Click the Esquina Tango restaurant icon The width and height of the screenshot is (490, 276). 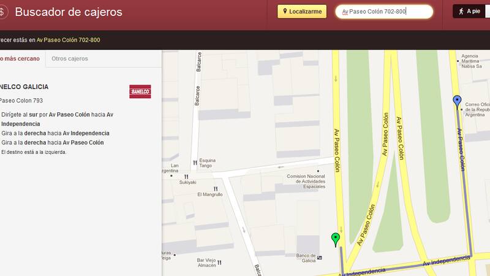[x=195, y=163]
